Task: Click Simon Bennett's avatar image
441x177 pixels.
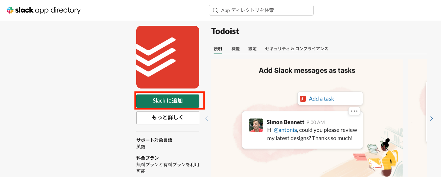Action: pos(256,125)
